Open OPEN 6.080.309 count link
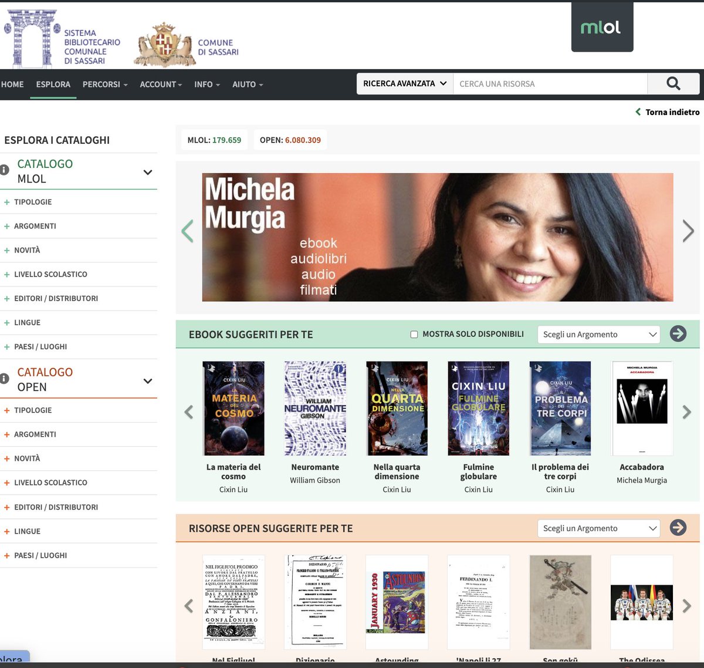The height and width of the screenshot is (668, 704). point(290,140)
